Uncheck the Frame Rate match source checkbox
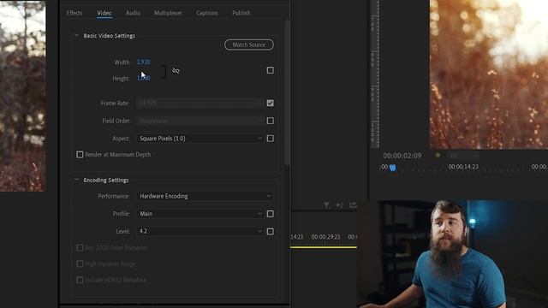Viewport: 548px width, 308px height. [271, 103]
